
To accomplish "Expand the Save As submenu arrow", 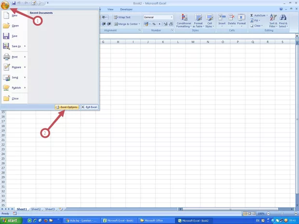I will 25,46.
